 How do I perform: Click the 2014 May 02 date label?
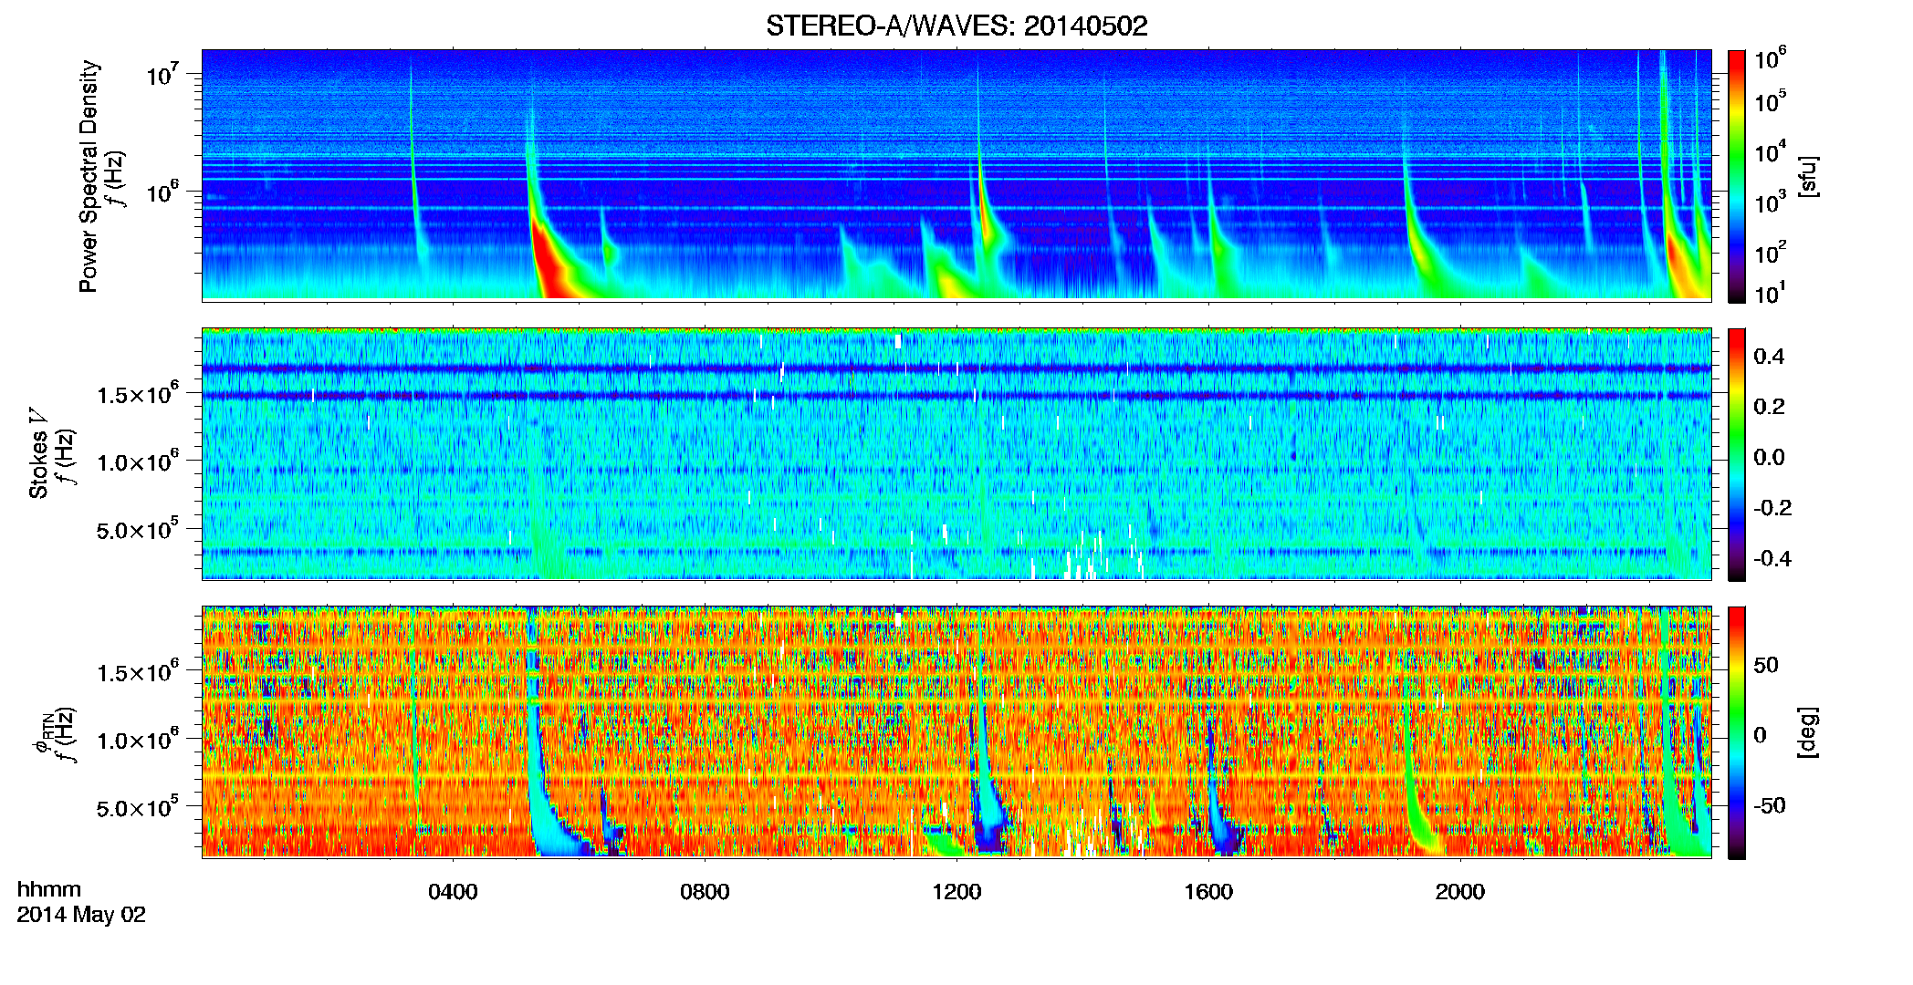coord(81,915)
